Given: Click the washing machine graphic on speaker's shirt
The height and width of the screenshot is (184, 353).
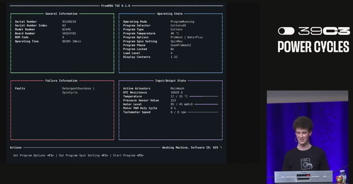Looking at the screenshot, I should pyautogui.click(x=306, y=163).
